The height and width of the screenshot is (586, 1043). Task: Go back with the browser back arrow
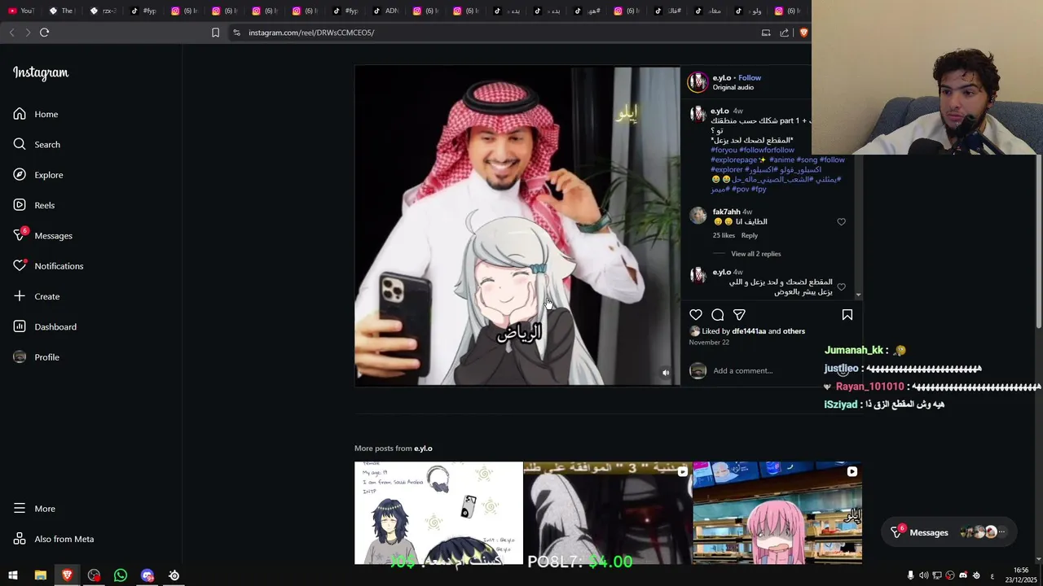coord(11,33)
